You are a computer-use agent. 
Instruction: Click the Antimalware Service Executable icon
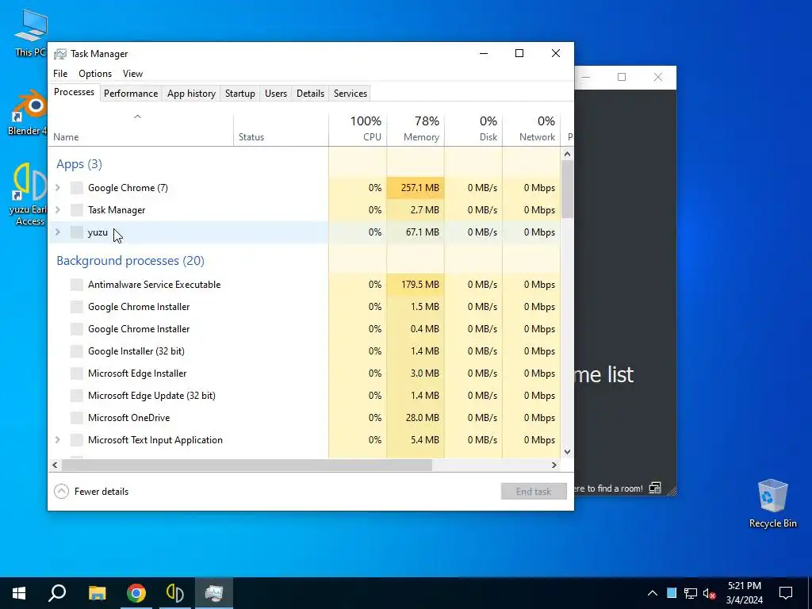(x=77, y=285)
